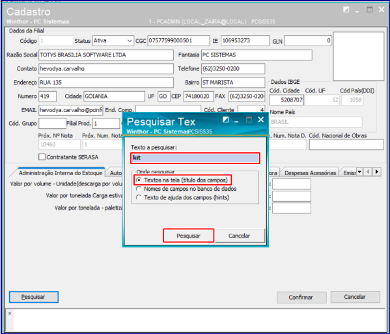Select Texto de ajuda dos campos (hints)
This screenshot has height=334, width=390.
(139, 197)
